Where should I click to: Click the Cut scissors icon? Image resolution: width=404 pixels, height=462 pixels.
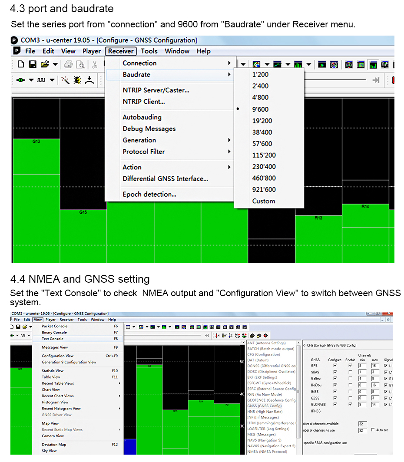pos(95,65)
